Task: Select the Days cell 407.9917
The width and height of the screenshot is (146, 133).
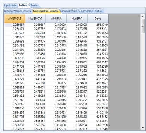Action: (98, 62)
